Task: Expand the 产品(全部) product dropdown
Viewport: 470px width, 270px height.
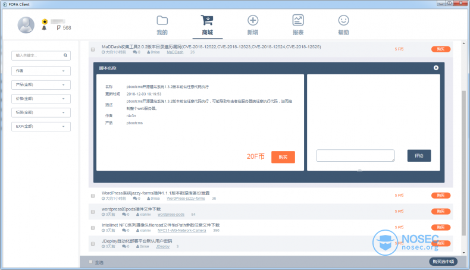Action: [41, 85]
